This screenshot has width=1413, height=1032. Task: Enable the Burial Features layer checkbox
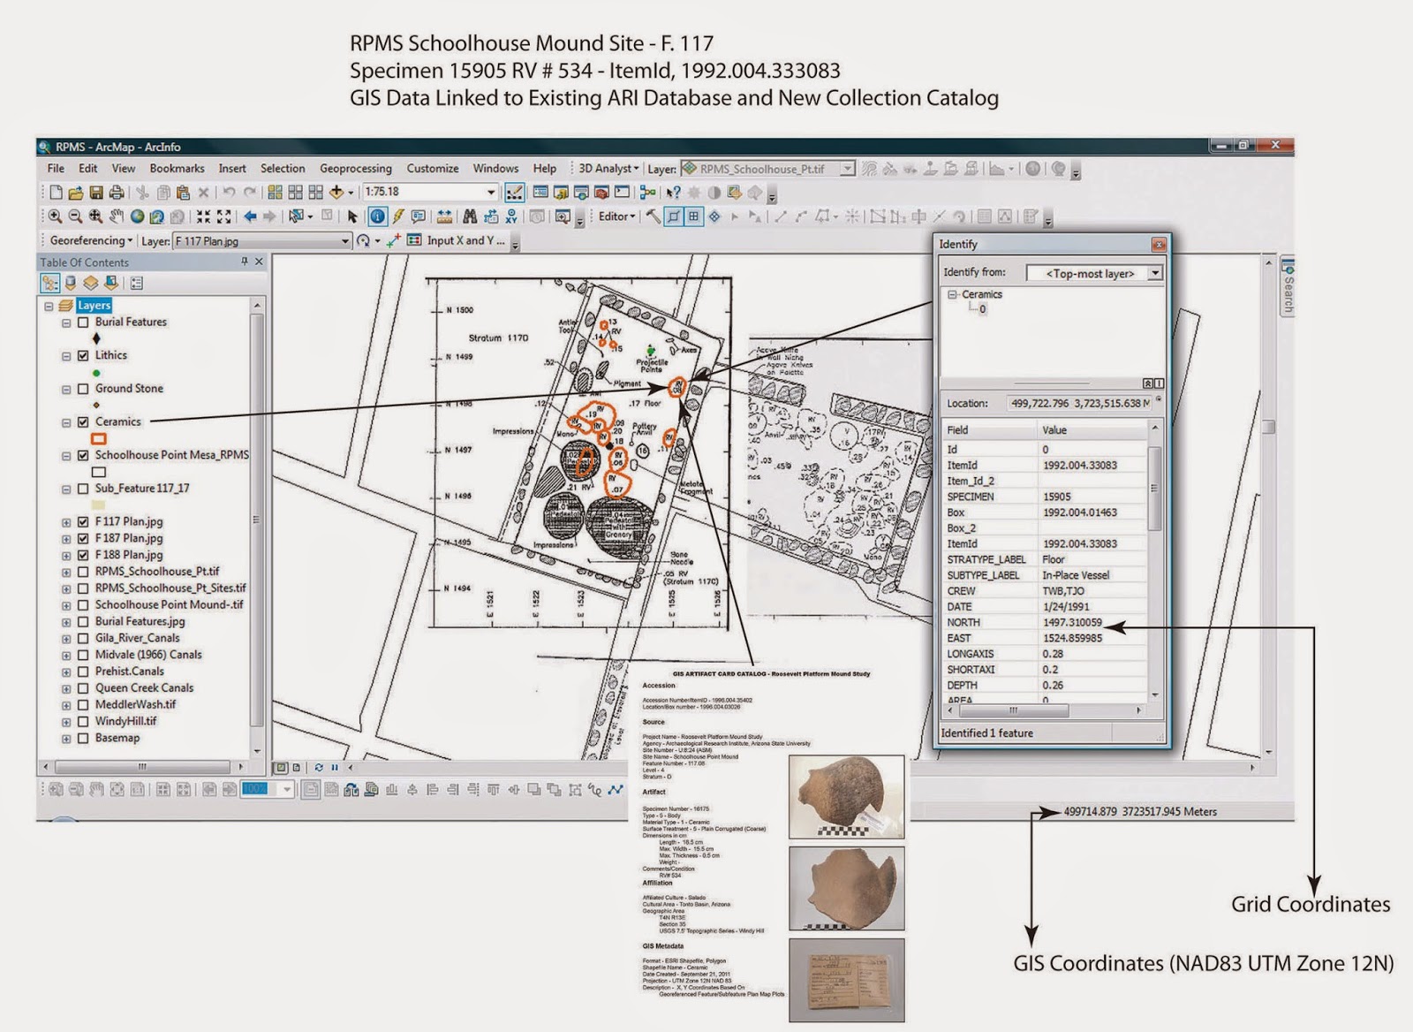(x=83, y=322)
